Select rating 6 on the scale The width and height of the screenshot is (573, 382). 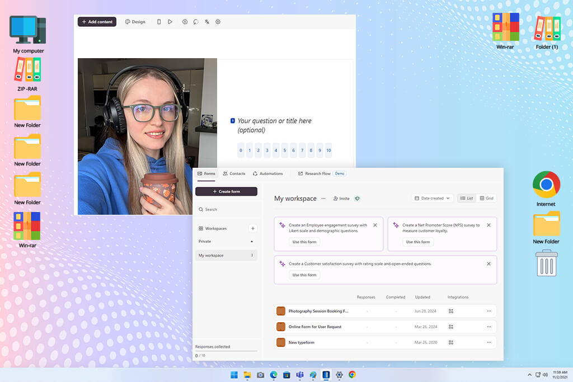293,150
